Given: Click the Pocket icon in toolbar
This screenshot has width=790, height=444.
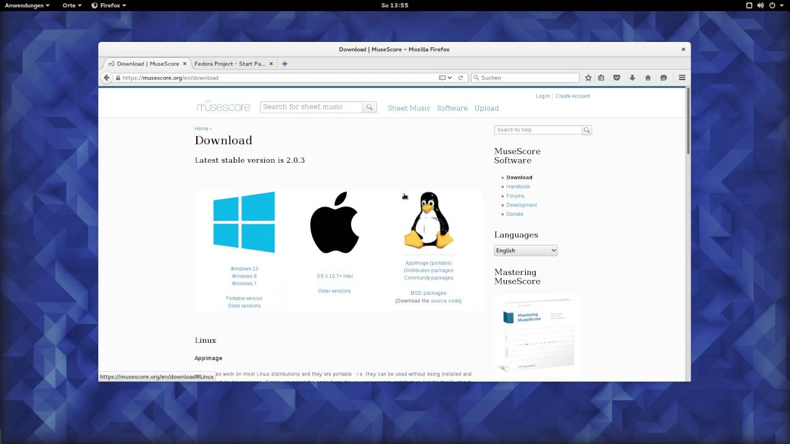Looking at the screenshot, I should click(x=617, y=78).
